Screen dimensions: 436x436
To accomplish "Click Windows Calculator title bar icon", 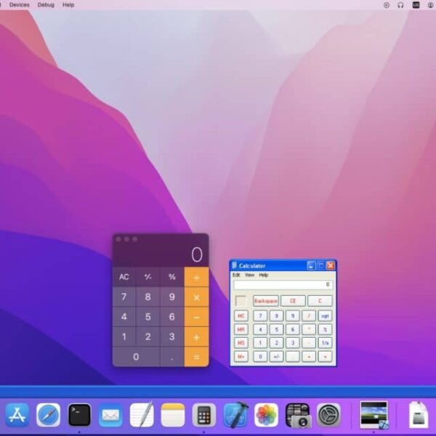I will (x=235, y=265).
